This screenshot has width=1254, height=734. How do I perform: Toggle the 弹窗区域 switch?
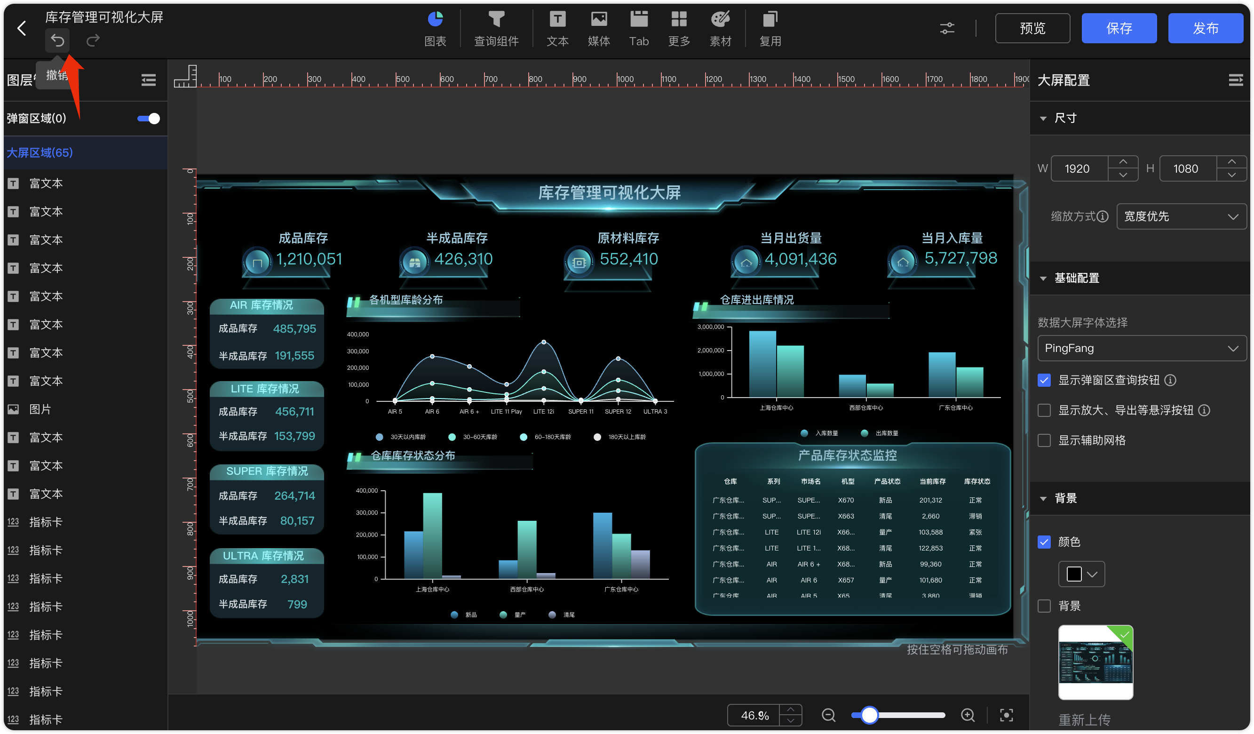pos(148,119)
